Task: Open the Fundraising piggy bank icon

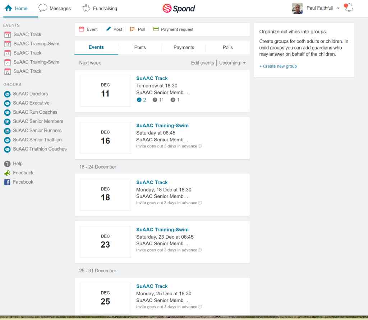Action: [x=86, y=8]
